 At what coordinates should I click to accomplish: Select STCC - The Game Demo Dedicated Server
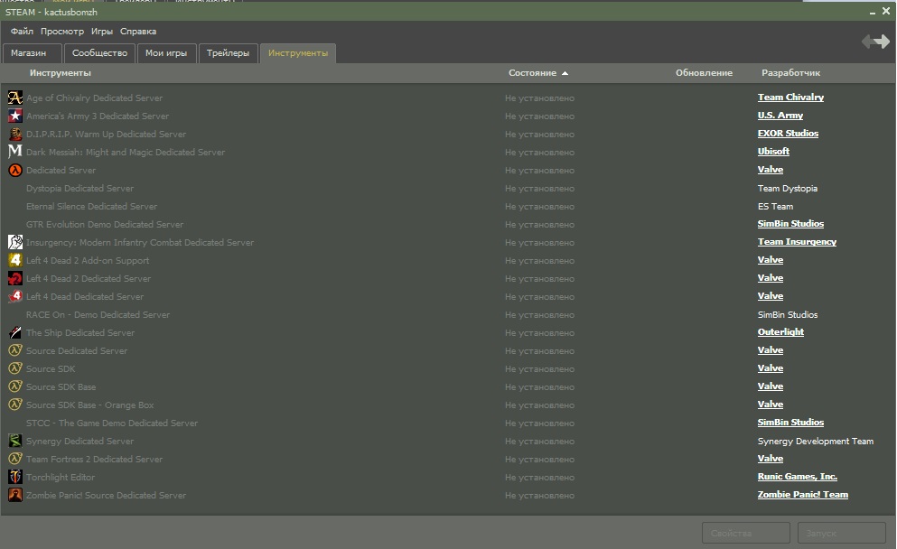[111, 423]
